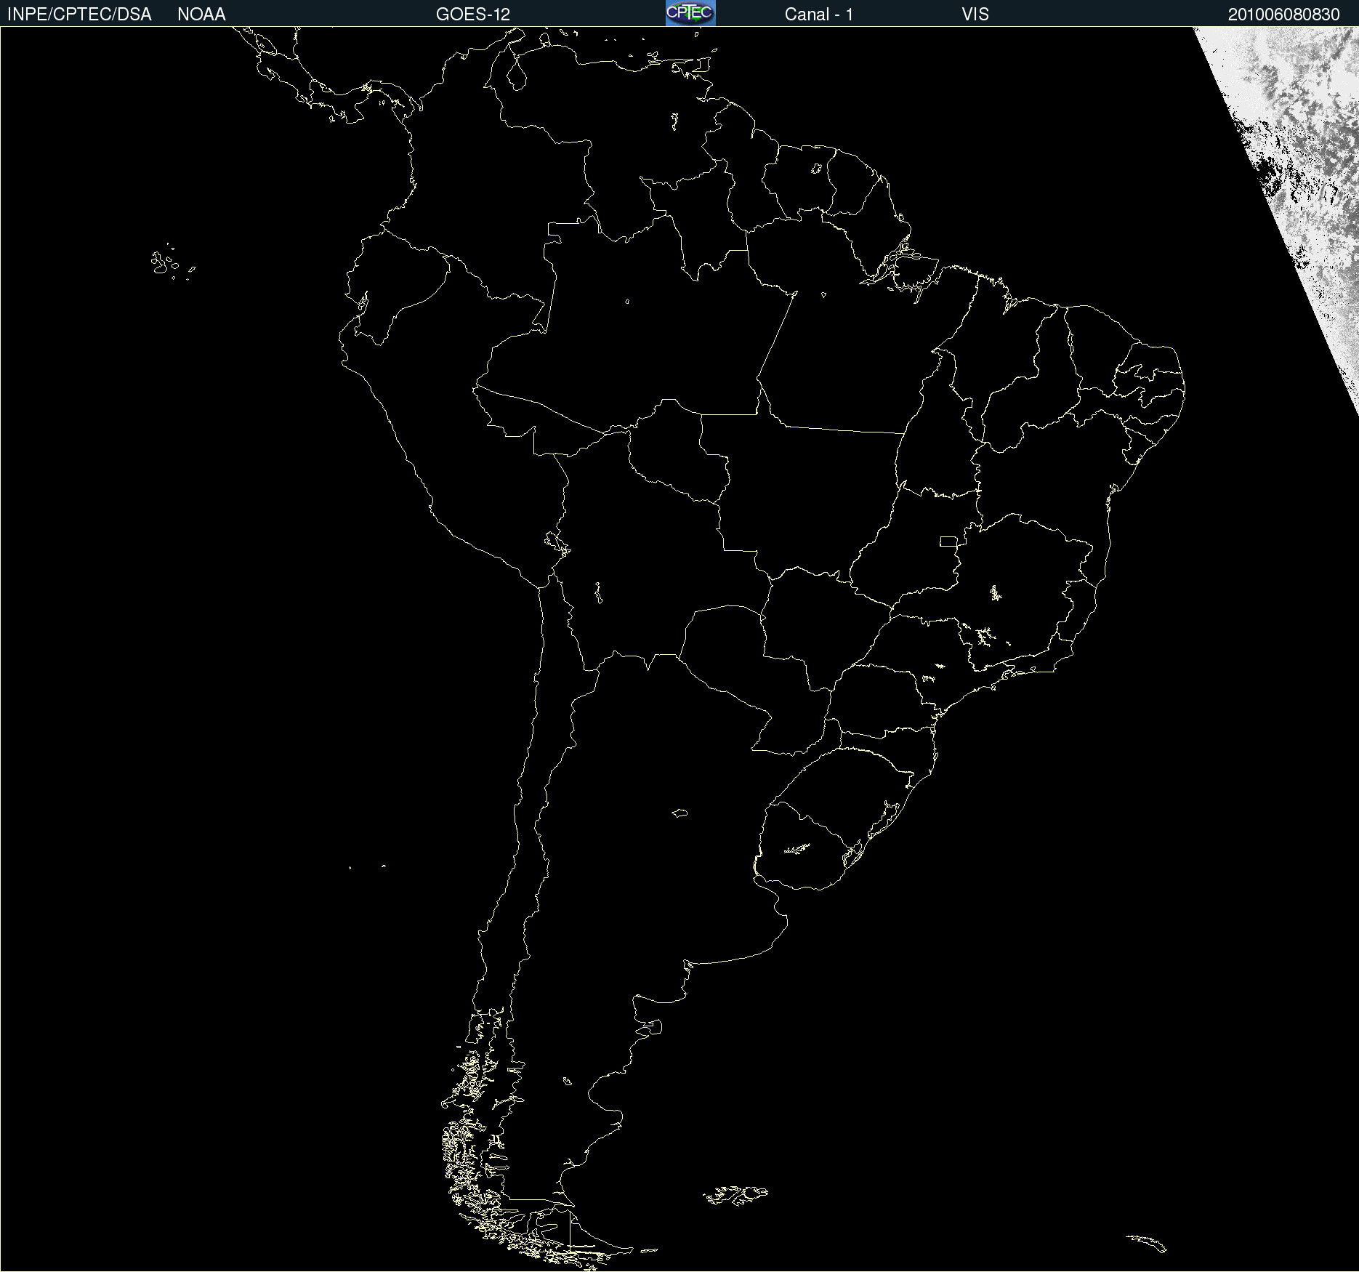Click the 201006080830 timestamp
Viewport: 1359px width, 1272px height.
[1284, 15]
